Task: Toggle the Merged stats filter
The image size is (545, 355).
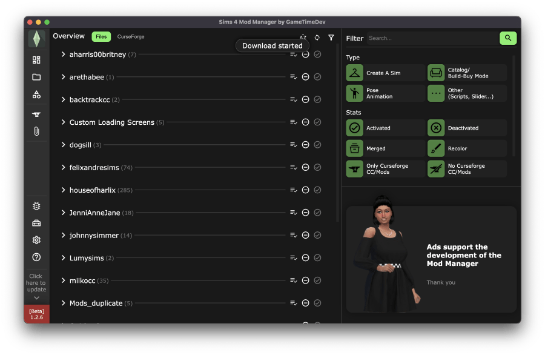Action: pos(385,148)
